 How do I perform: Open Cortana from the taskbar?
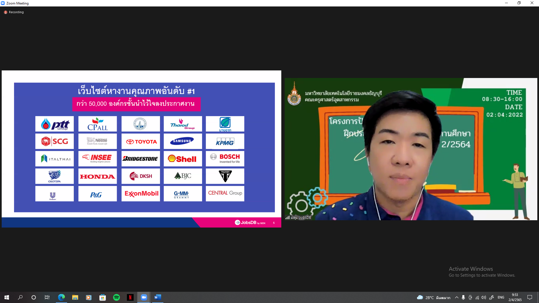(x=34, y=297)
